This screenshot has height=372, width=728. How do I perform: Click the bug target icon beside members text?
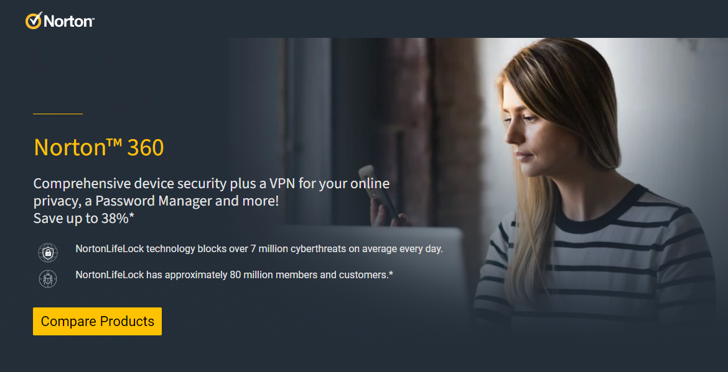48,278
